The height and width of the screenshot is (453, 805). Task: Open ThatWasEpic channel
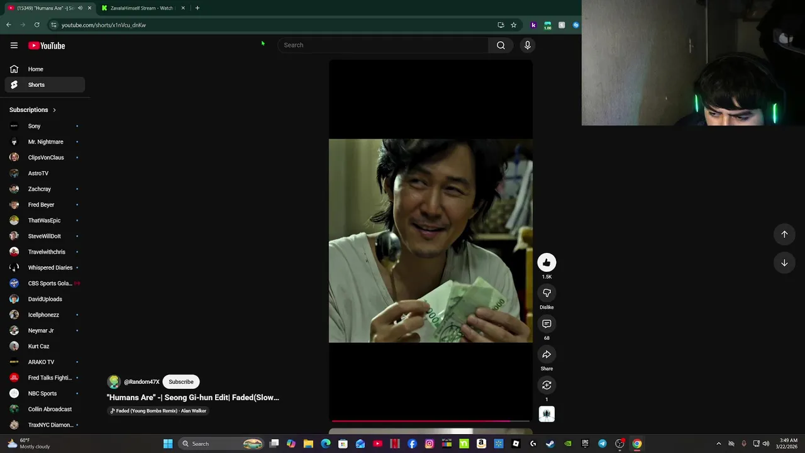[45, 220]
